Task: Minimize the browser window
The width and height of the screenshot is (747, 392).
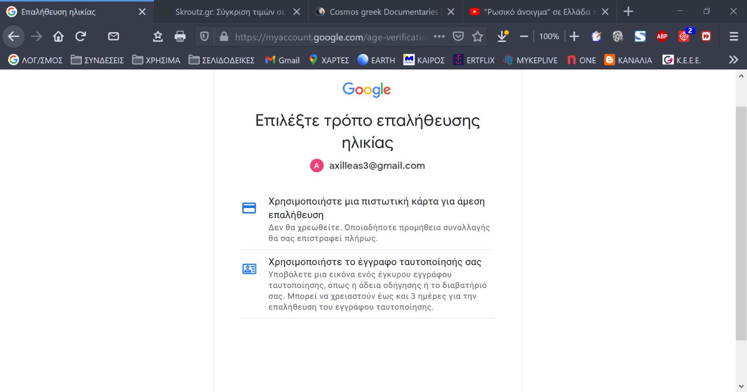Action: coord(680,11)
